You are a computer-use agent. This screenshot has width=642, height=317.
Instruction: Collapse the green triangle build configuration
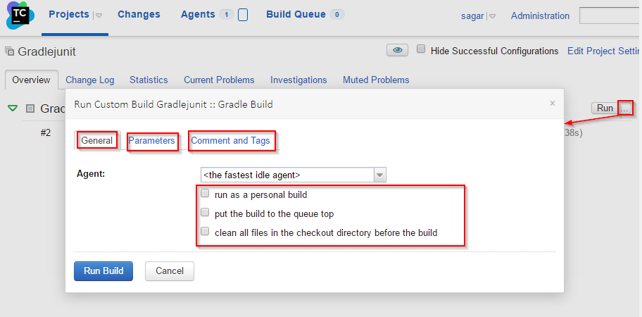coord(13,108)
